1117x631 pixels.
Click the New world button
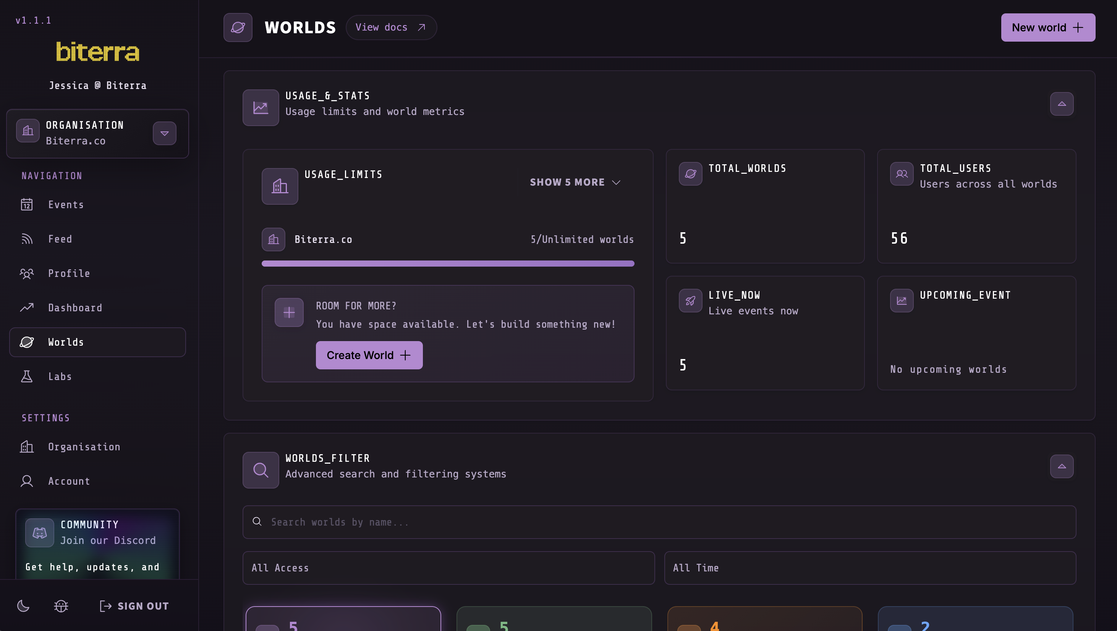coord(1047,28)
